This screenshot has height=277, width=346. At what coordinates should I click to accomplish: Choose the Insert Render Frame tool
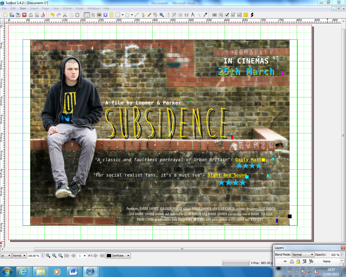click(105, 15)
